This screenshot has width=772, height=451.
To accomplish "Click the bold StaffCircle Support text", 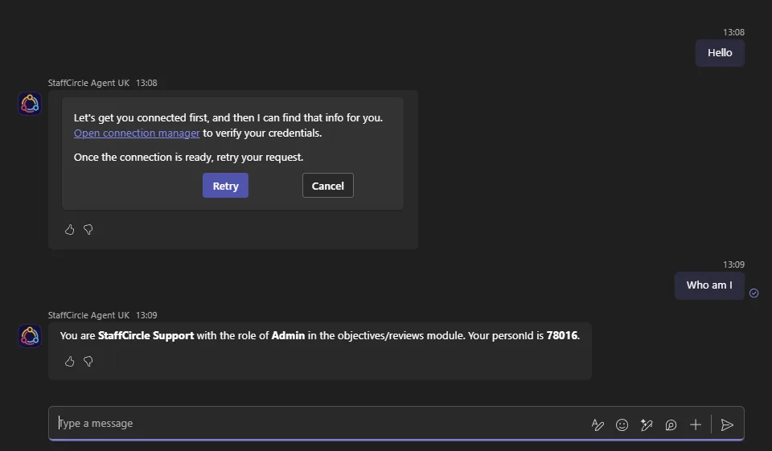I will tap(146, 336).
